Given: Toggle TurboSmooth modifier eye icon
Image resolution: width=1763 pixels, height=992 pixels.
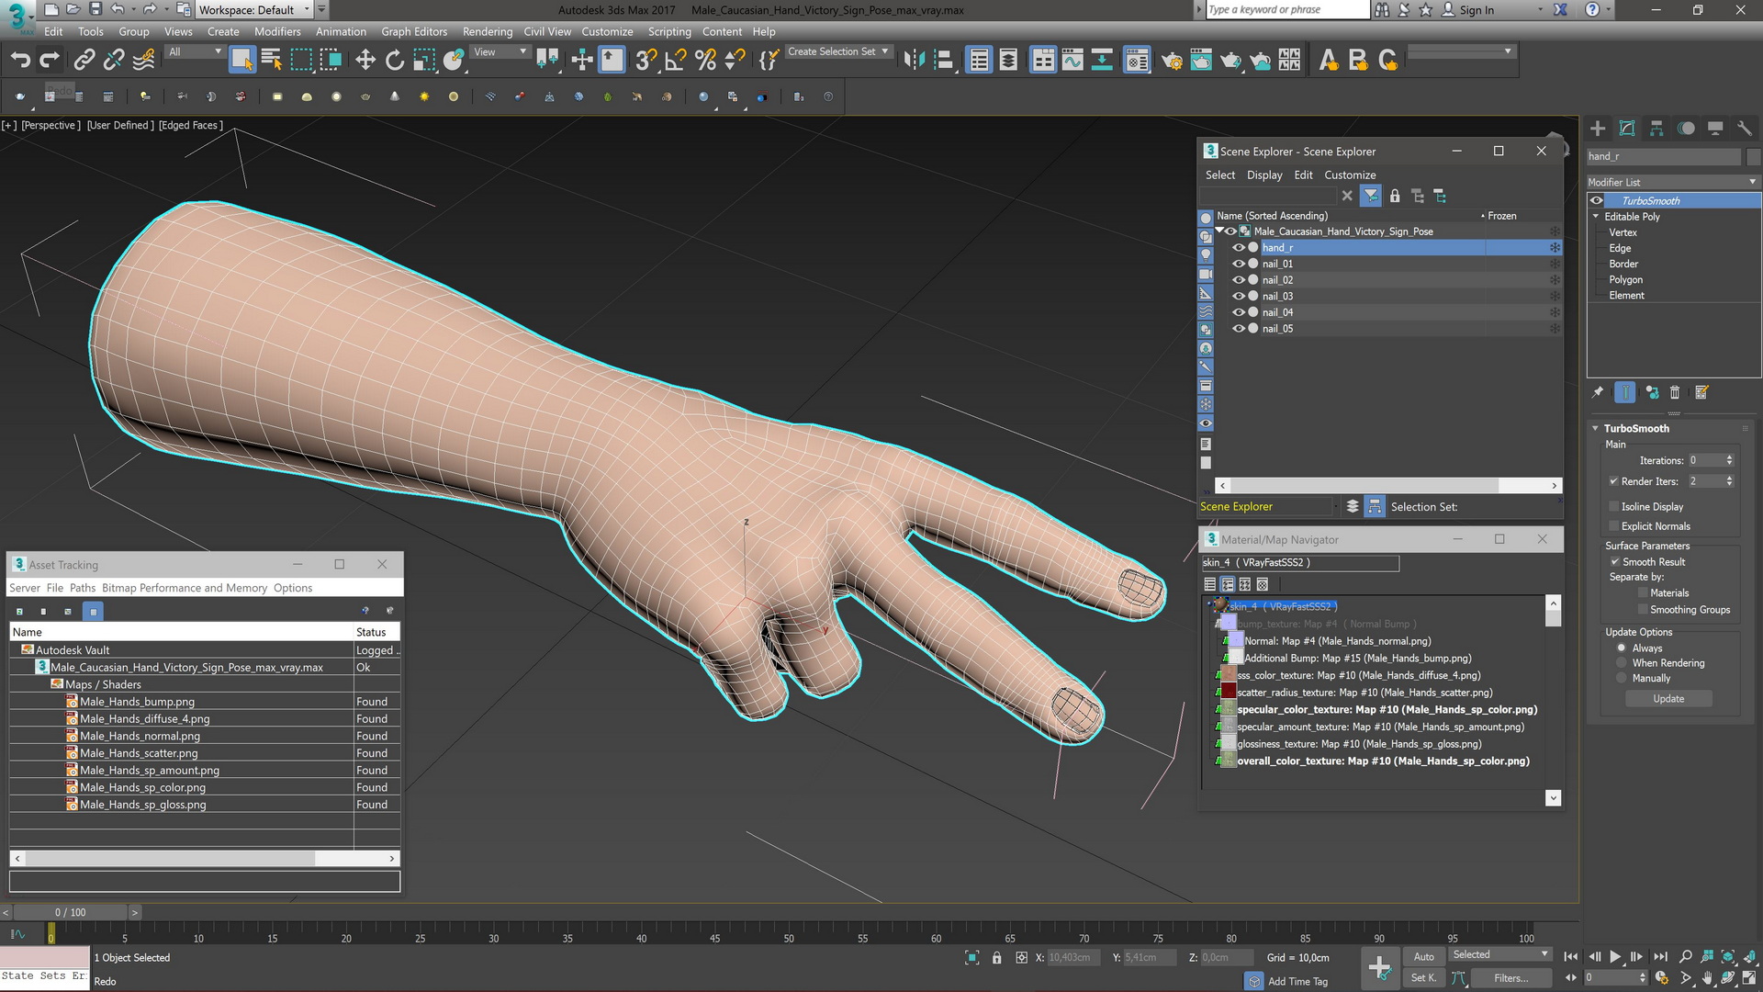Looking at the screenshot, I should (1597, 200).
